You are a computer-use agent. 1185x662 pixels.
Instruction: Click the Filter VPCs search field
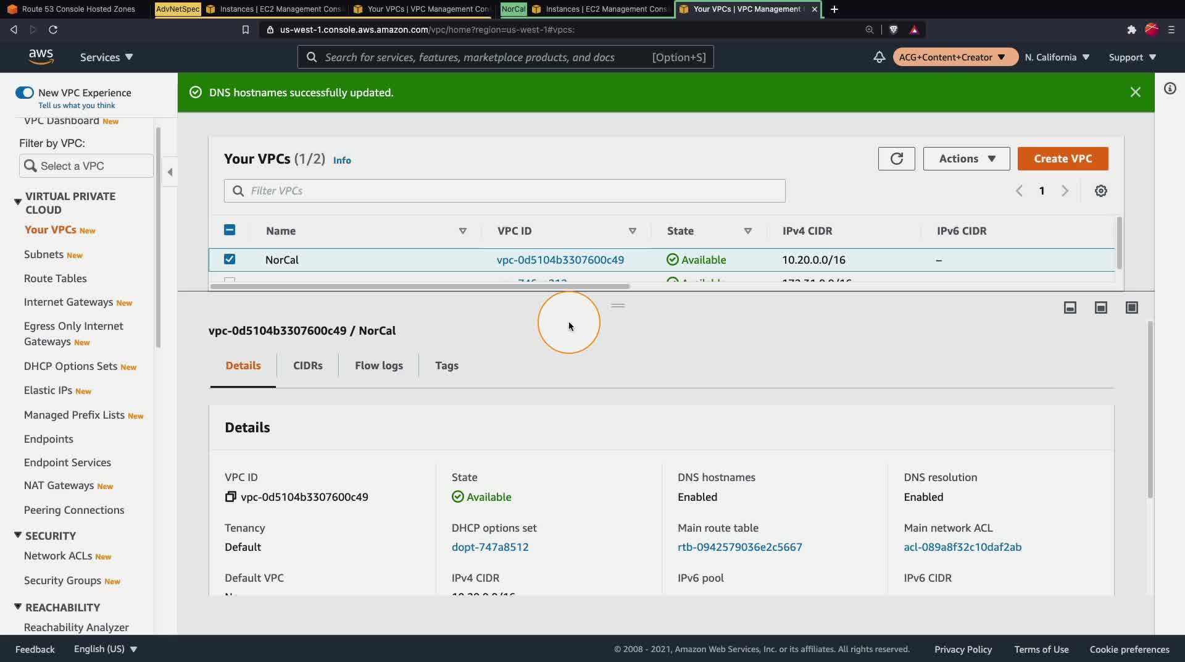pyautogui.click(x=504, y=191)
